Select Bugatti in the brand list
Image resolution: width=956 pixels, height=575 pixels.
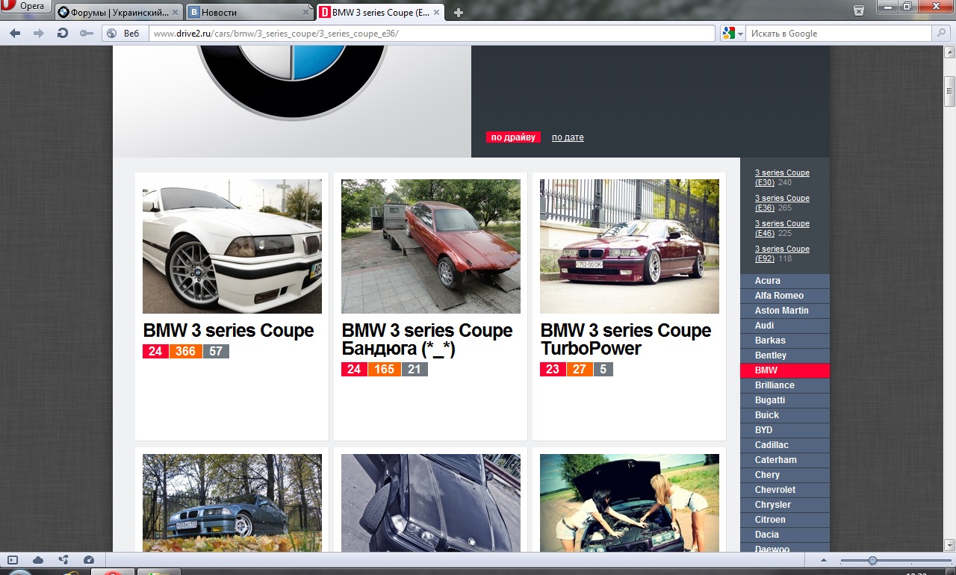coord(785,400)
